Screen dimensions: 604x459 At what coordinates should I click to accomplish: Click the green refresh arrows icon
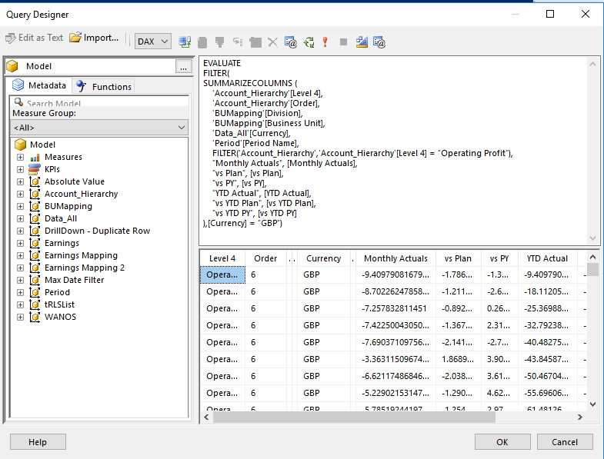(x=309, y=42)
